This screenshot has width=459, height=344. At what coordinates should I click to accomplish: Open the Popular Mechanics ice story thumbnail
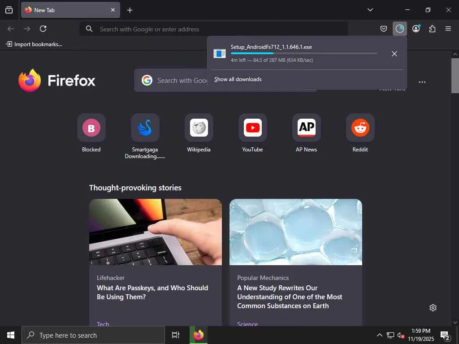296,232
